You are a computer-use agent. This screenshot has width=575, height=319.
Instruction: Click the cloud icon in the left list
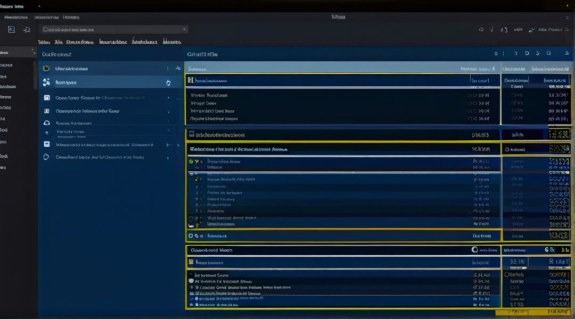[x=46, y=123]
